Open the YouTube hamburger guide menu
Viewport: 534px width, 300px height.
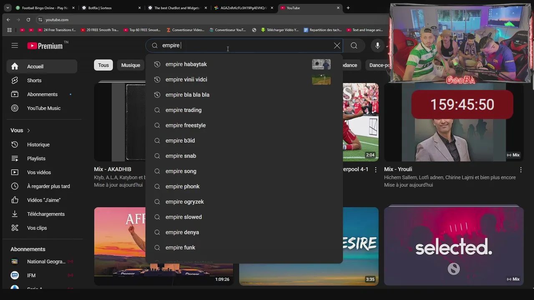click(15, 45)
